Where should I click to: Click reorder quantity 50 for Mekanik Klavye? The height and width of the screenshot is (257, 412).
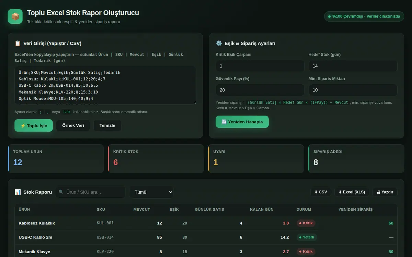(x=391, y=252)
